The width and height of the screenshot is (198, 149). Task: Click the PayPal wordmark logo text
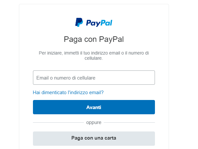pyautogui.click(x=99, y=23)
